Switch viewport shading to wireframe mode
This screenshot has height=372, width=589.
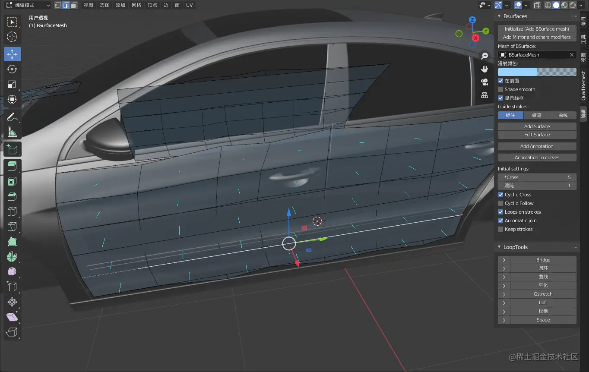point(548,5)
